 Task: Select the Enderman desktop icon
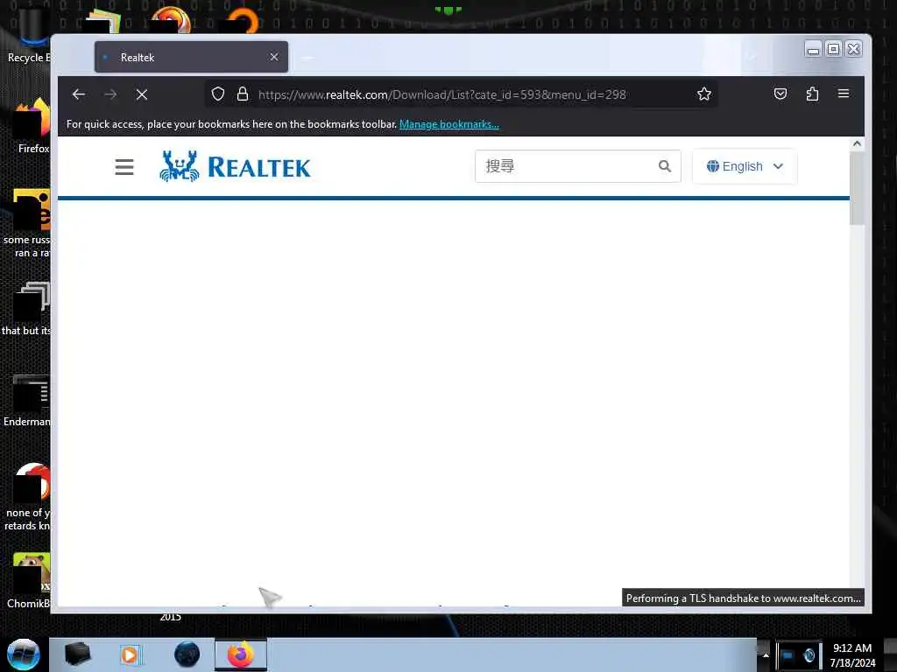pyautogui.click(x=27, y=401)
